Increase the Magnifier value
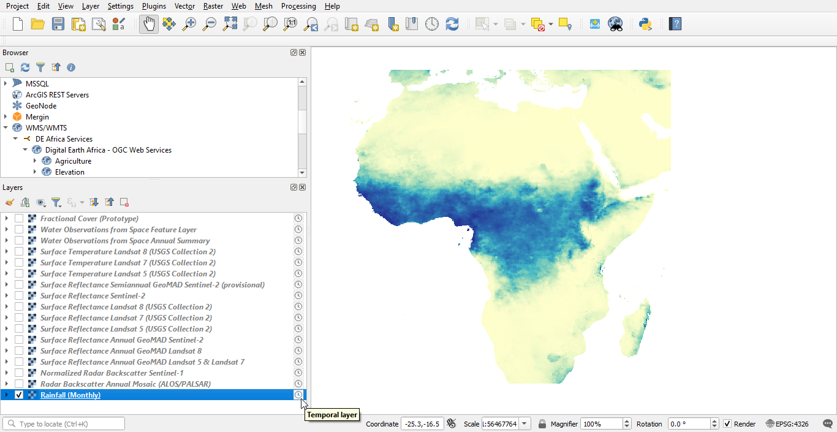 [x=626, y=420]
